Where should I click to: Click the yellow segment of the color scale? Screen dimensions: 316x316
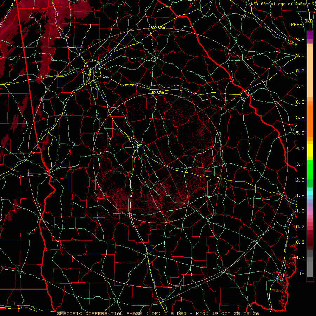(x=310, y=150)
